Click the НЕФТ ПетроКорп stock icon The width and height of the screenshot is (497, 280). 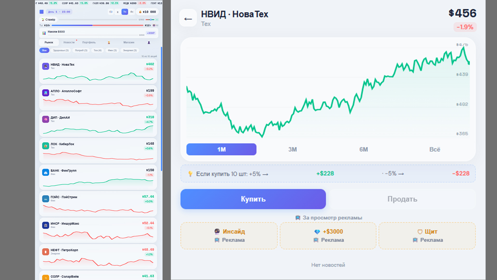tap(46, 252)
